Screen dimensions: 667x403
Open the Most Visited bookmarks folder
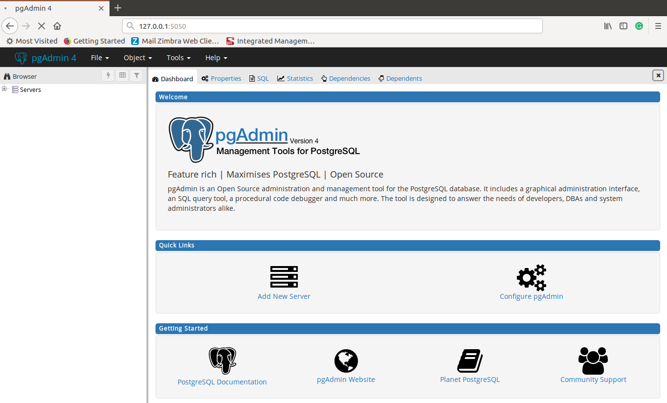tap(32, 41)
